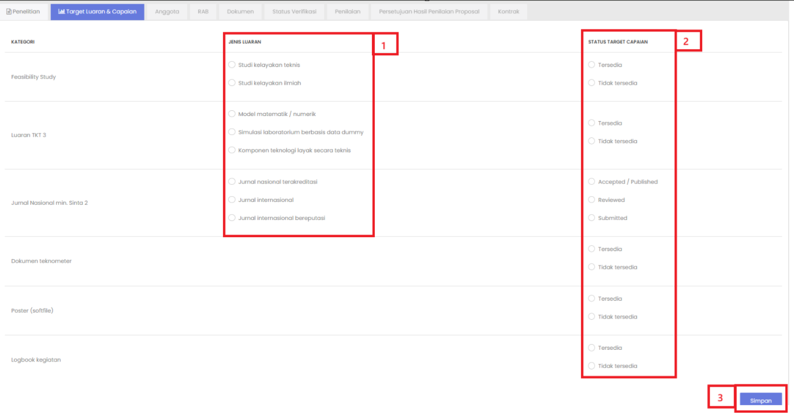Choose Model matematik / numerik option

click(232, 114)
